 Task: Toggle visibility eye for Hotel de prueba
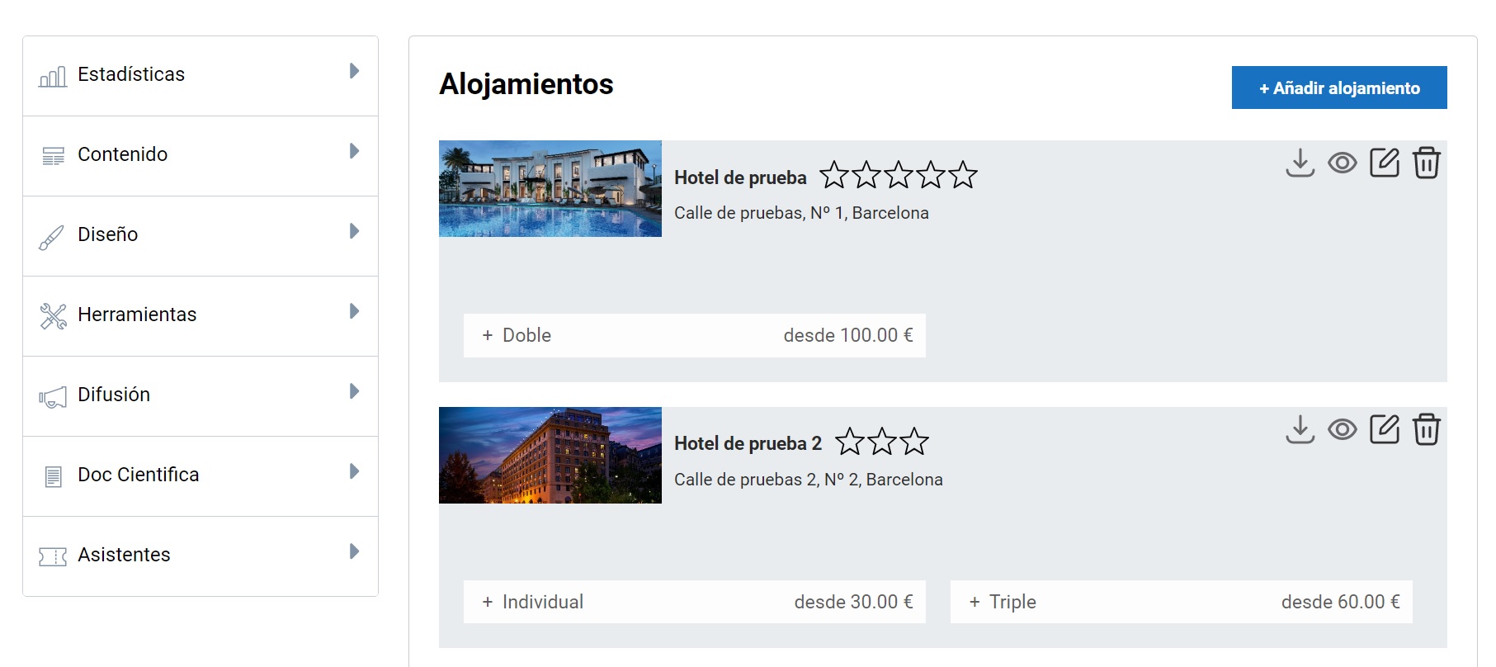tap(1342, 163)
